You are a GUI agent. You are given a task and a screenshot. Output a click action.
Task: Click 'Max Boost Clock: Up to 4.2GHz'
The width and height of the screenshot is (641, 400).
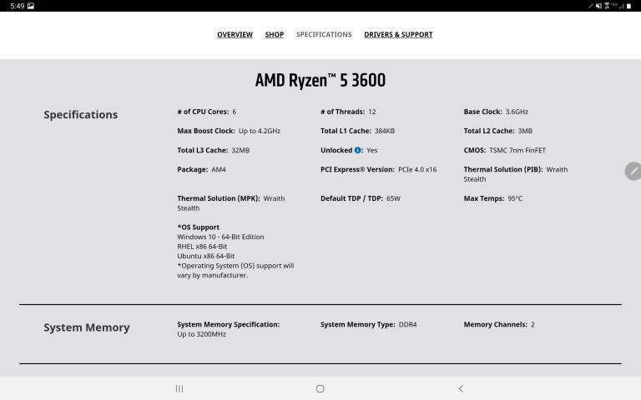pyautogui.click(x=229, y=131)
